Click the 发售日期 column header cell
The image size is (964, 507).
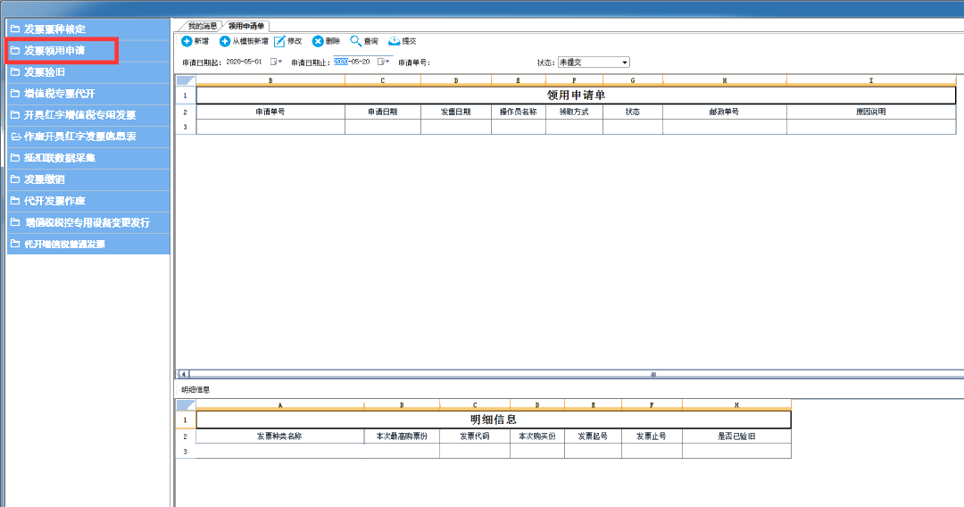pos(456,112)
